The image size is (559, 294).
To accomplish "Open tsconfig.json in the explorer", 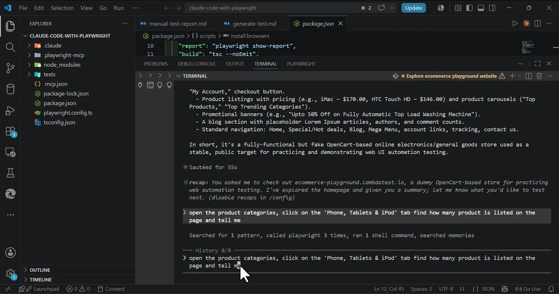I will 59,123.
